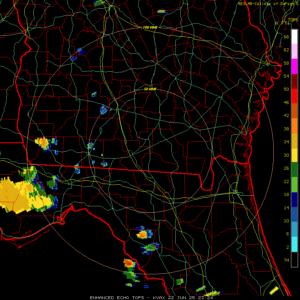Click the black TH swatch at scale bottom
The width and height of the screenshot is (300, 300).
coord(294,259)
